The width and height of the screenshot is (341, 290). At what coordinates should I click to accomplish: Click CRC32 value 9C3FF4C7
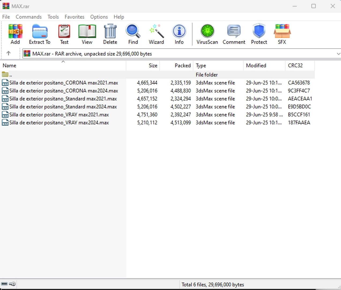point(299,91)
